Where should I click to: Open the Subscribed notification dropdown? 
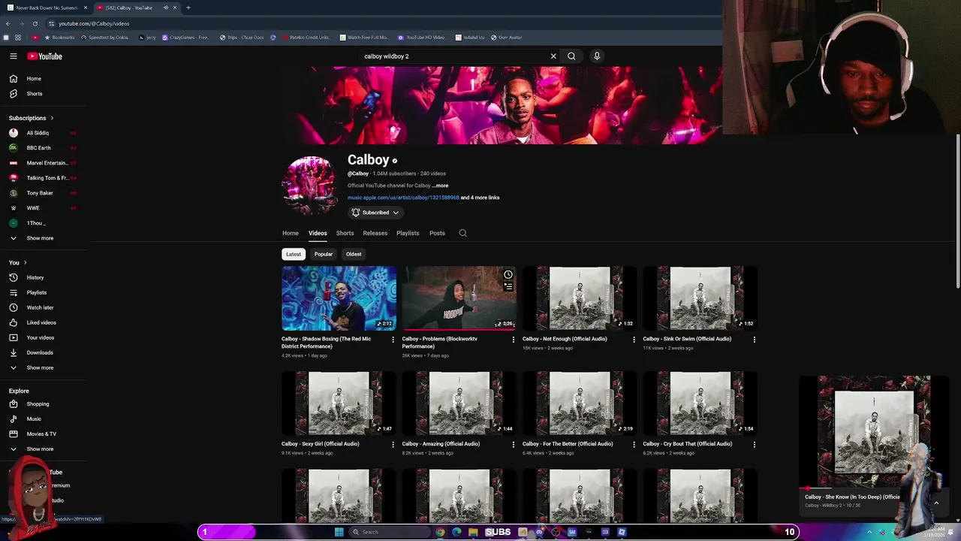pos(375,213)
